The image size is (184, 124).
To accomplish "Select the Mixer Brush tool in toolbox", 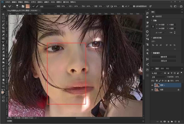I will pyautogui.click(x=3, y=42).
